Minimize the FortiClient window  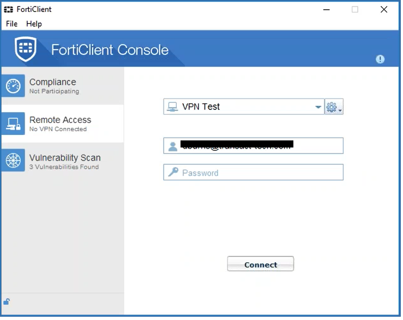point(326,10)
